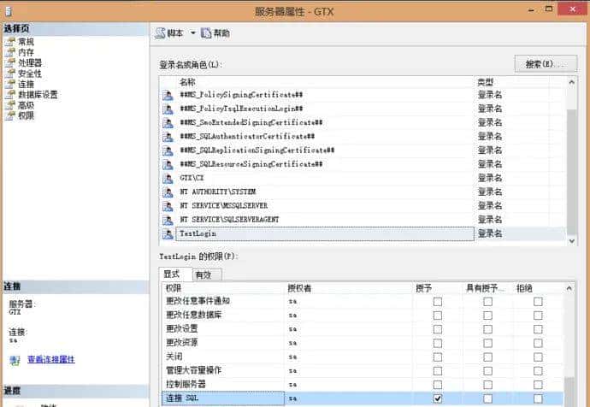Click the script (脚本) toolbar icon
Viewport: 590px width, 407px height.
point(161,33)
